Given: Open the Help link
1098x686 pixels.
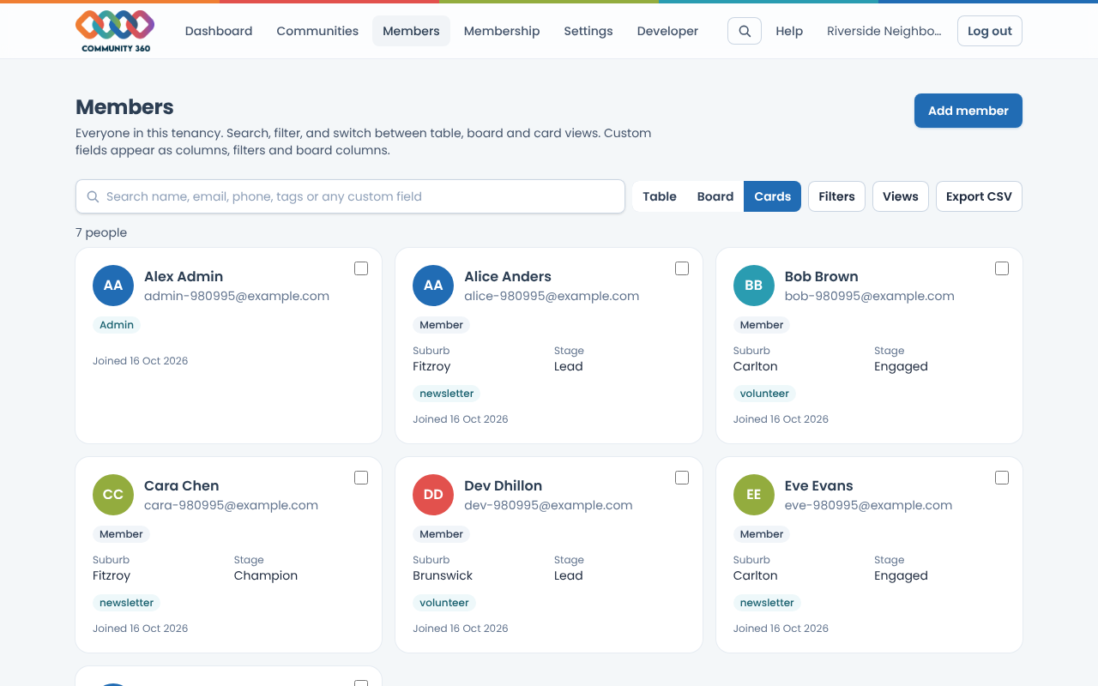Looking at the screenshot, I should coord(789,31).
